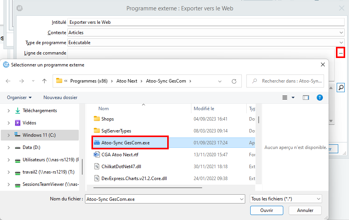Open the Organiser menu
The image size is (349, 220).
click(x=19, y=98)
